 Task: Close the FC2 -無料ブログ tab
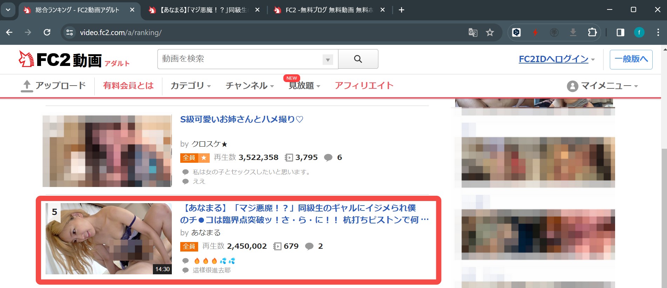click(383, 10)
